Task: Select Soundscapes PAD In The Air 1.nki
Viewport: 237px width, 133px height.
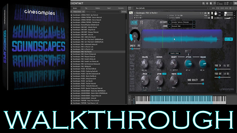Action: (x=83, y=47)
